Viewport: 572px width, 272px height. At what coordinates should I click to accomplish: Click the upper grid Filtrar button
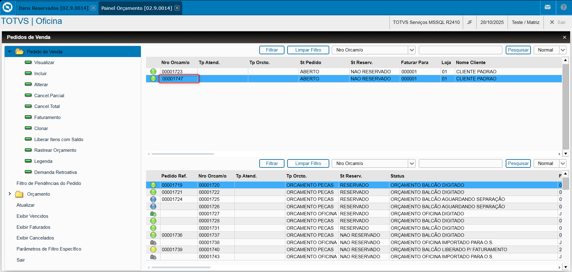[x=272, y=50]
